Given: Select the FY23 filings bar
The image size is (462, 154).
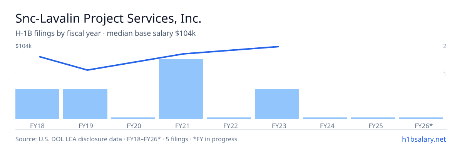Looking at the screenshot, I should pyautogui.click(x=277, y=104).
